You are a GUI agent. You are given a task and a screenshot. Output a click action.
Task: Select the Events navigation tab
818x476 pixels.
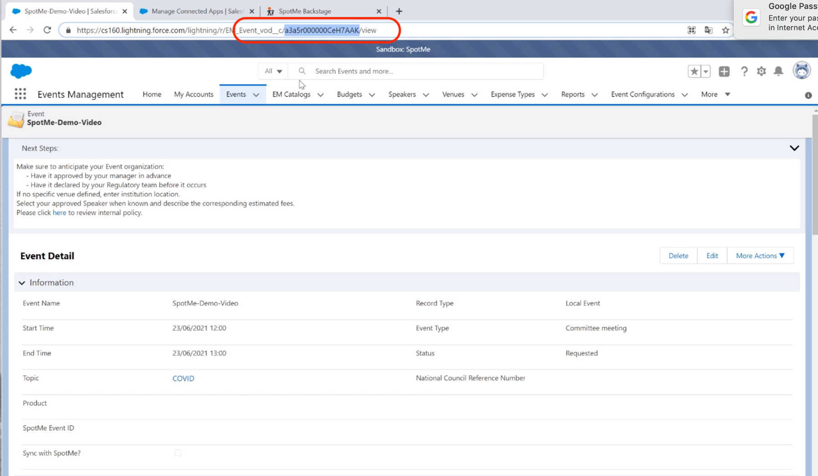coord(236,94)
